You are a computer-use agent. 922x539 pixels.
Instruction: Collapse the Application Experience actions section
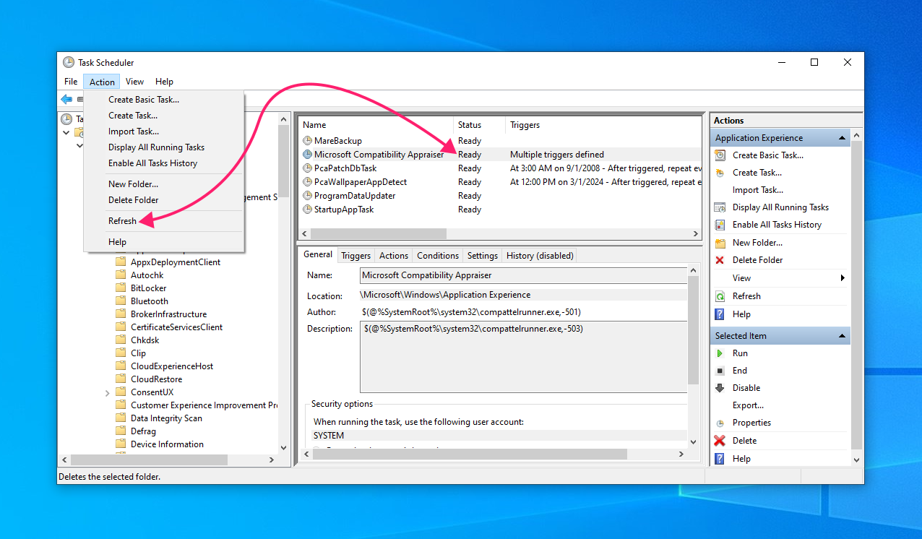point(842,138)
